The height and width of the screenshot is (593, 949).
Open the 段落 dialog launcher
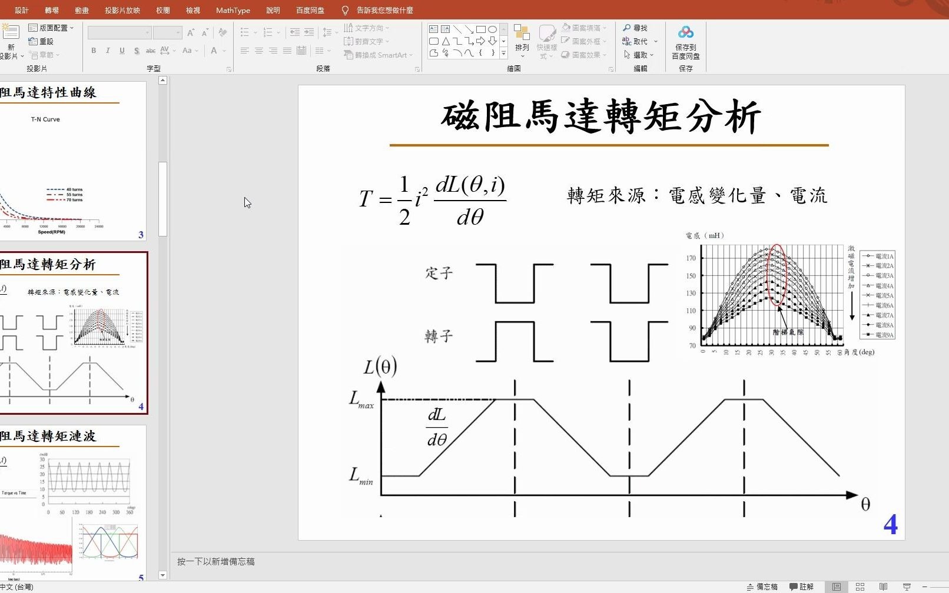[x=417, y=69]
